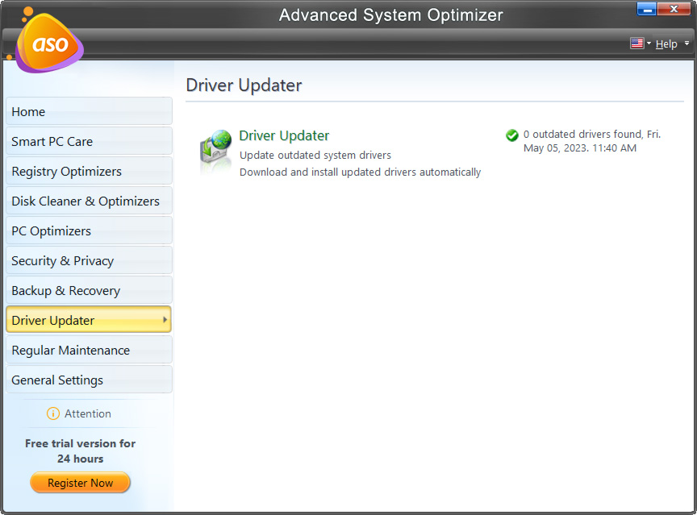
Task: Go to the Home section
Action: coord(89,111)
